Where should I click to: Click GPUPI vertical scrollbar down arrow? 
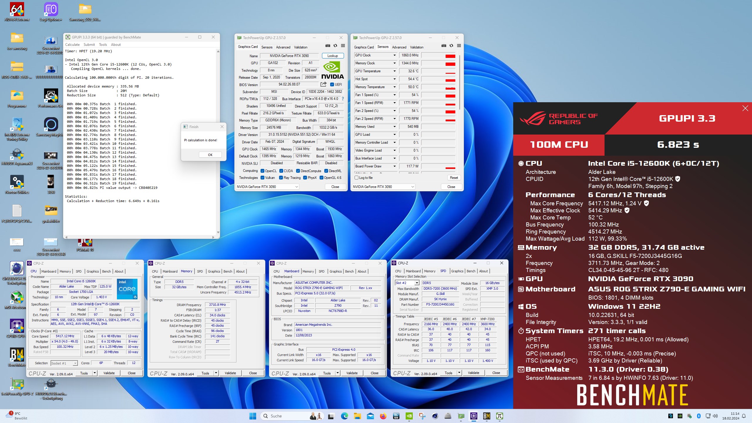tap(218, 232)
